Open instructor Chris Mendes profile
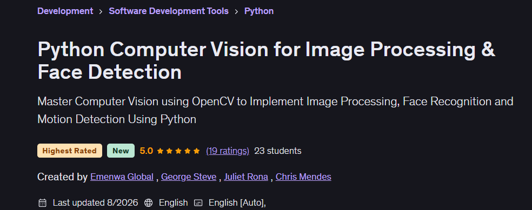Screen dimensions: 532x210 (x=303, y=177)
